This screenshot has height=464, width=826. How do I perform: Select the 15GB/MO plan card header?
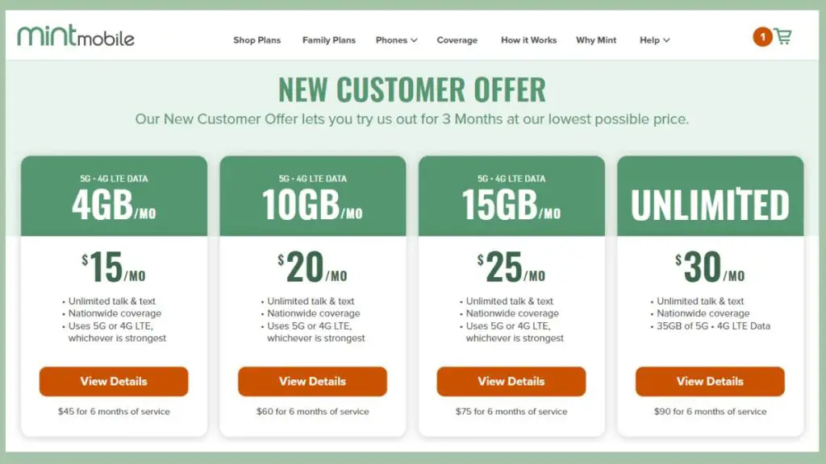[x=511, y=196]
